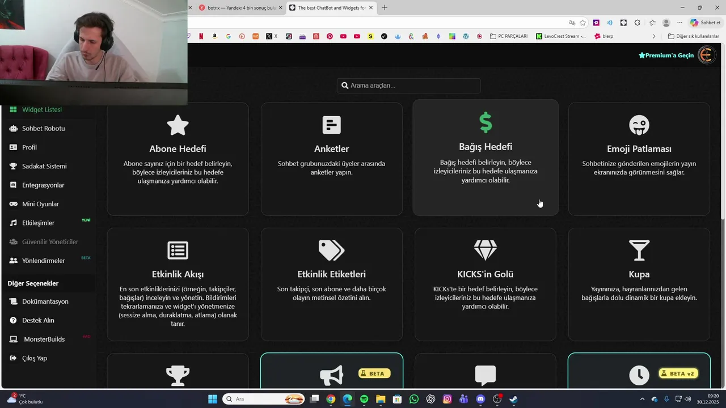
Task: Click Çıkış Yap to log out
Action: coord(35,358)
